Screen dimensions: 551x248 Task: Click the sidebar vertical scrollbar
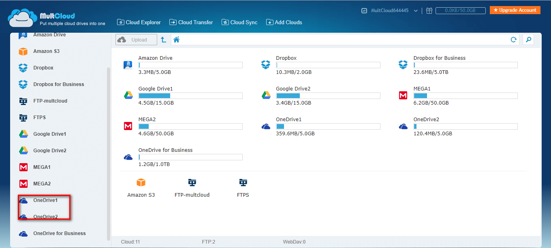point(108,153)
